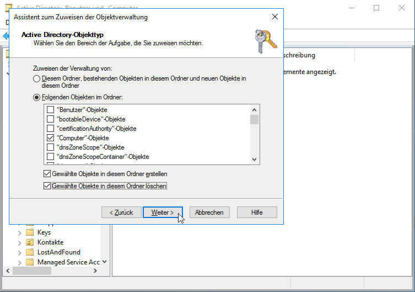The height and width of the screenshot is (292, 415).
Task: Close the Active Directory main window
Action: coord(402,8)
